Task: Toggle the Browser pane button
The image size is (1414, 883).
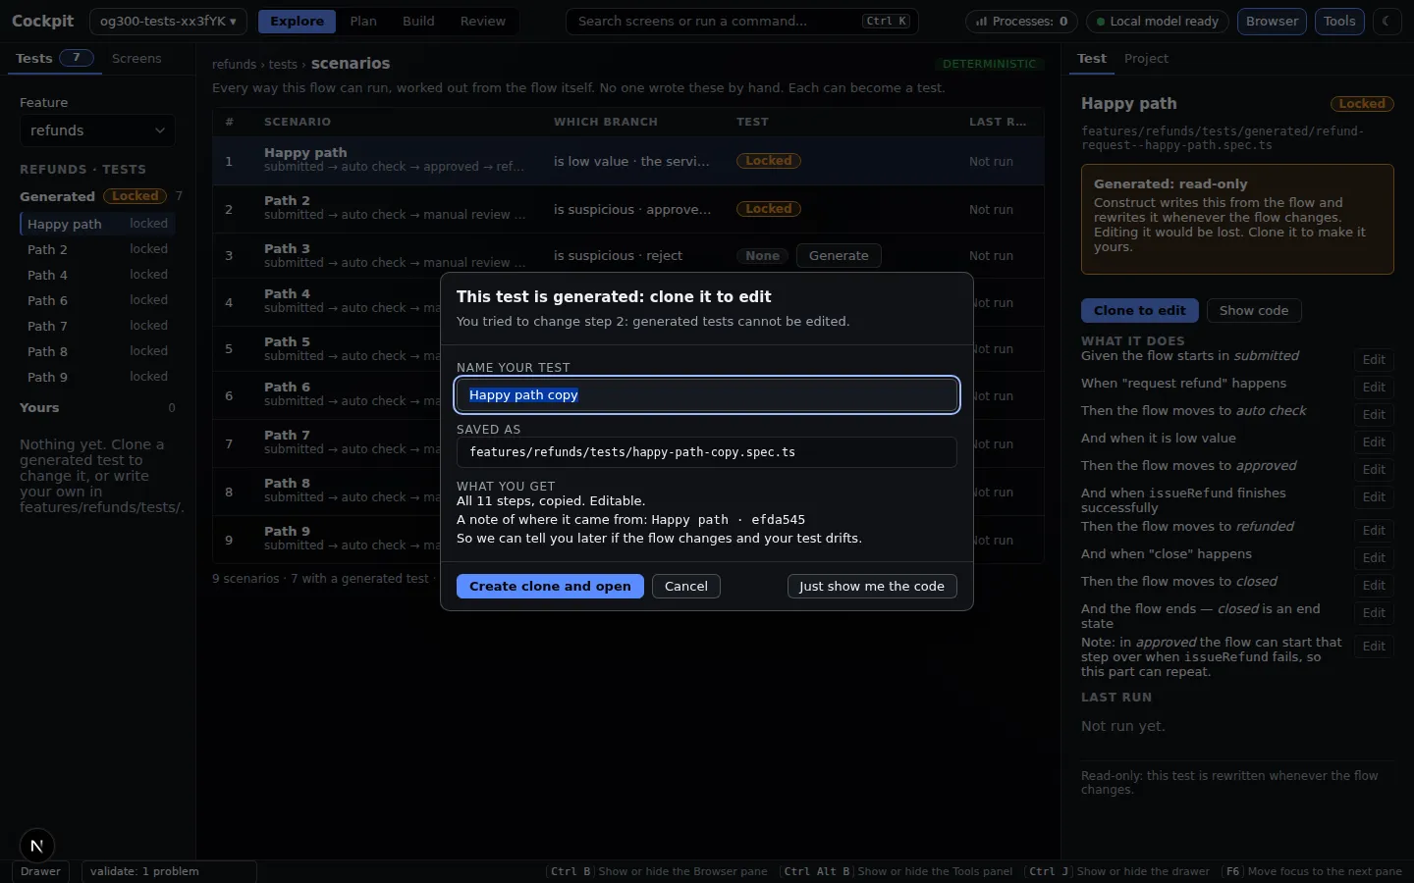Action: click(1273, 21)
